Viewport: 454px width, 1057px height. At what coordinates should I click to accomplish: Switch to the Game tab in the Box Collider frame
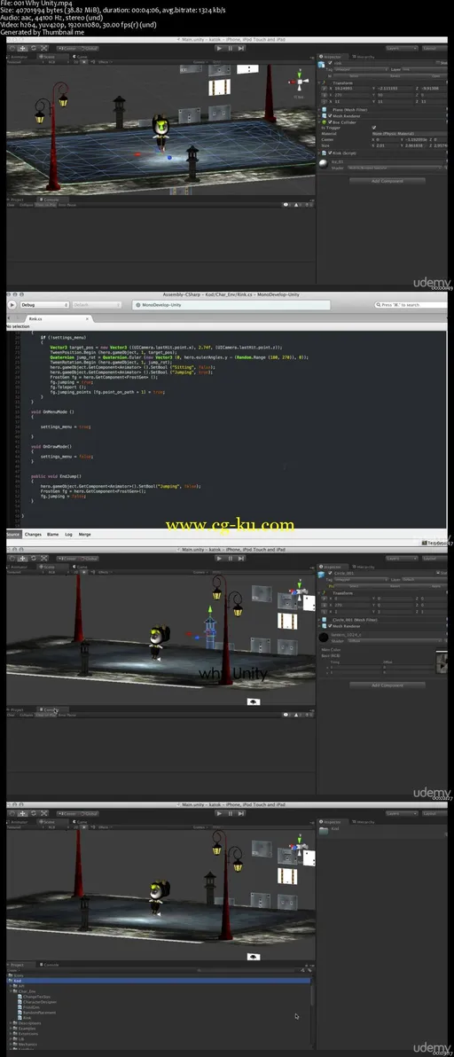tap(80, 58)
